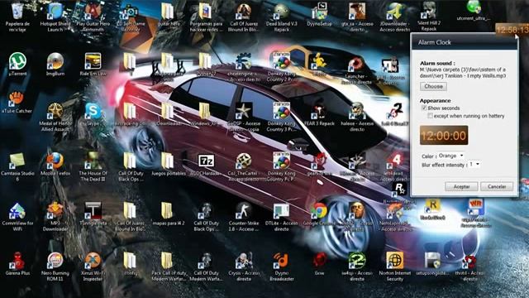Screen dimensions: 529x298
Task: Click the Cancelar button
Action: (497, 186)
